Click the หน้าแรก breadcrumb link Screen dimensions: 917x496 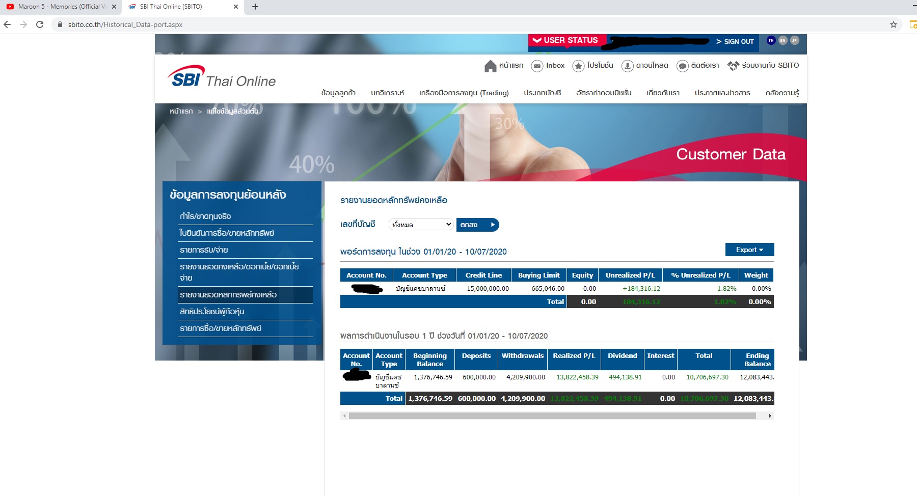point(181,111)
